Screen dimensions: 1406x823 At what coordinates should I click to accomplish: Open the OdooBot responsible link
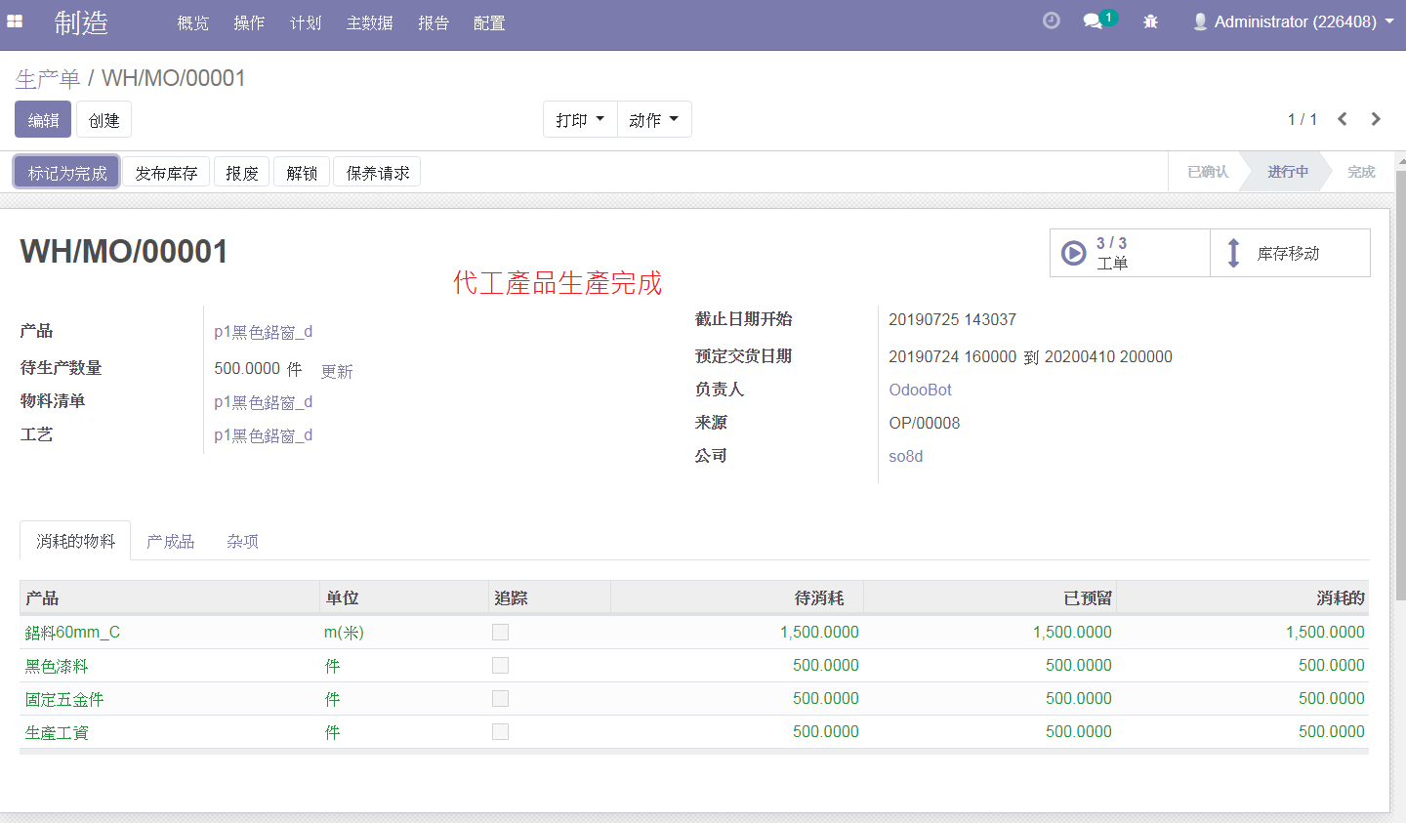coord(920,390)
